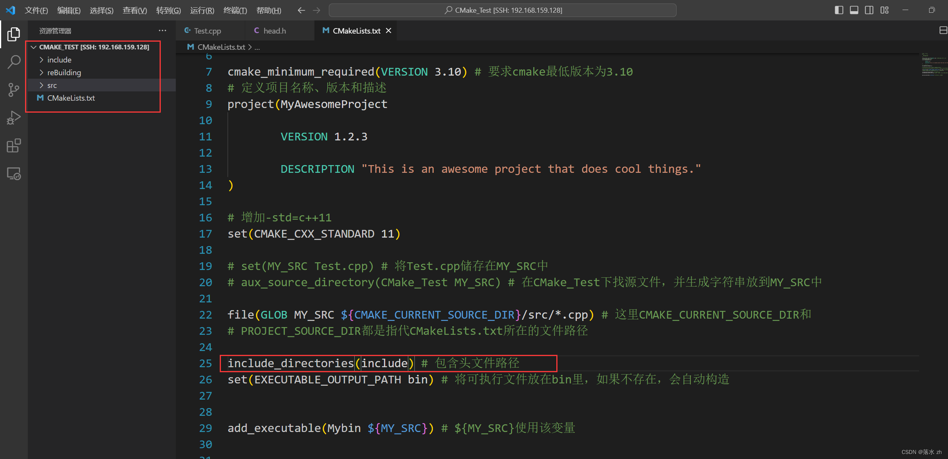This screenshot has height=459, width=948.
Task: Toggle the primary side bar layout icon
Action: [839, 10]
